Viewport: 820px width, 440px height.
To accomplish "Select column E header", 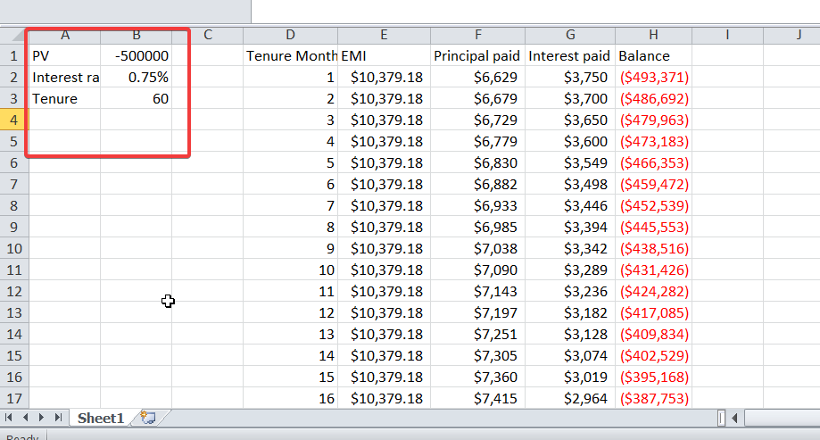I will pos(384,35).
